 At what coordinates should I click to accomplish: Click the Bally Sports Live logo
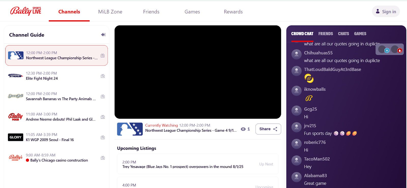pyautogui.click(x=25, y=11)
